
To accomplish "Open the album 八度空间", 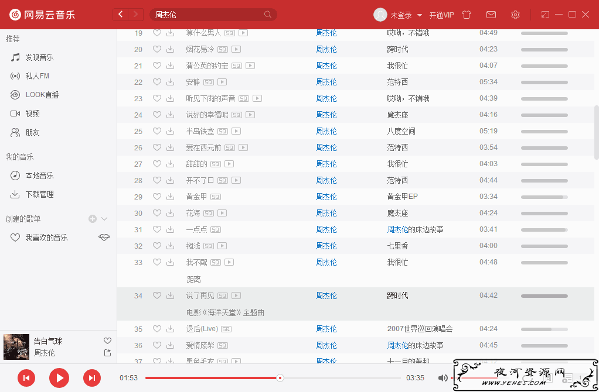I will [401, 131].
